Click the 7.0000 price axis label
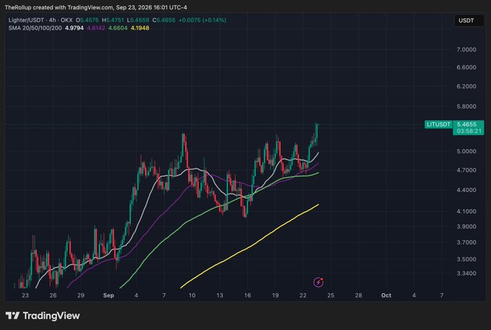The width and height of the screenshot is (491, 330). [x=466, y=50]
